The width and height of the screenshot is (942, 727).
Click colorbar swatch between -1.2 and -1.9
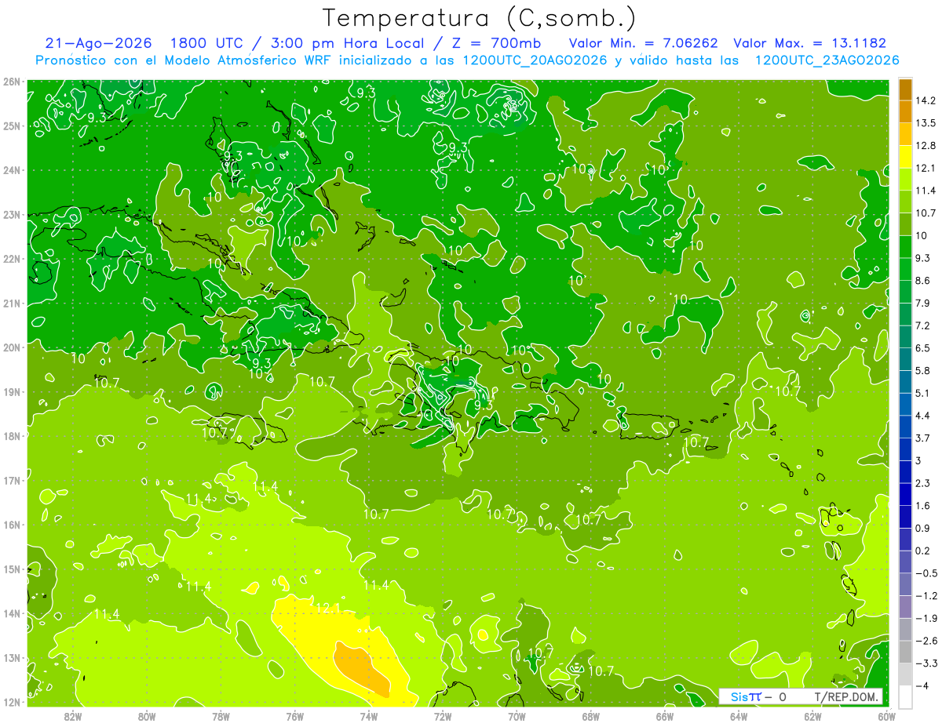click(x=905, y=607)
